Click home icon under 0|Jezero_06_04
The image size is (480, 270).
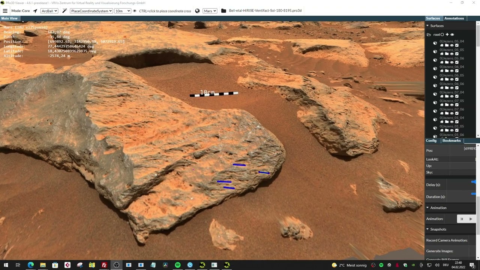(442, 71)
